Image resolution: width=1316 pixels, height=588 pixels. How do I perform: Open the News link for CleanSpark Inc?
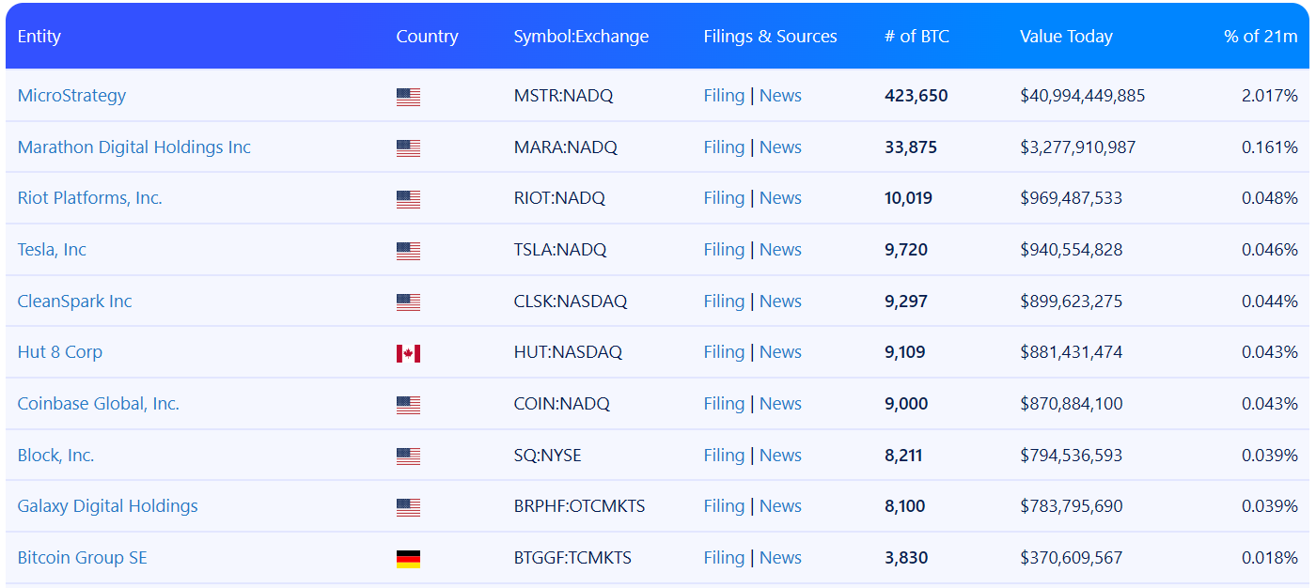pyautogui.click(x=780, y=302)
